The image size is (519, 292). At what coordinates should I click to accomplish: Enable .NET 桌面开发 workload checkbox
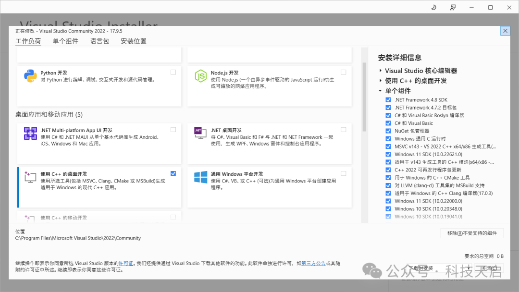click(343, 130)
